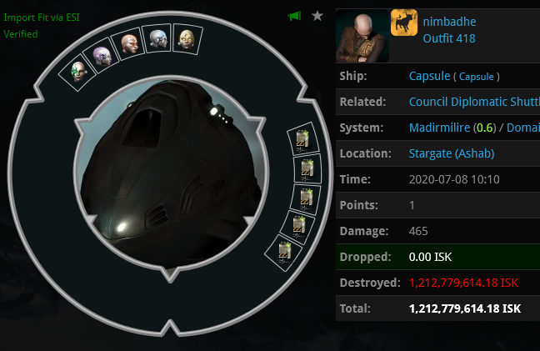Open the Council Diplomatic Shuttle related link

click(474, 102)
